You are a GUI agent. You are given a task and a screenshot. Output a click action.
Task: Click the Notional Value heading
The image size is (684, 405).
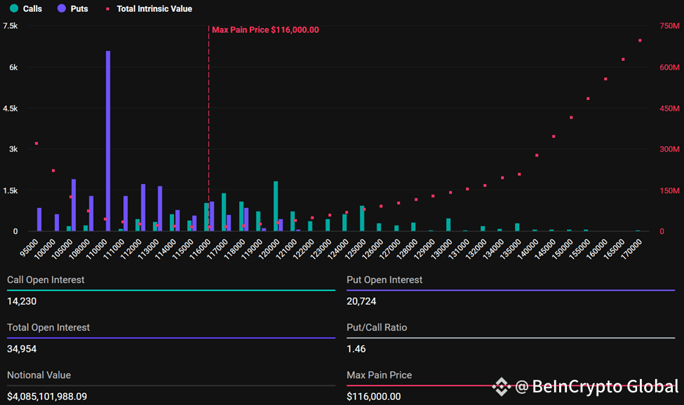pyautogui.click(x=39, y=374)
